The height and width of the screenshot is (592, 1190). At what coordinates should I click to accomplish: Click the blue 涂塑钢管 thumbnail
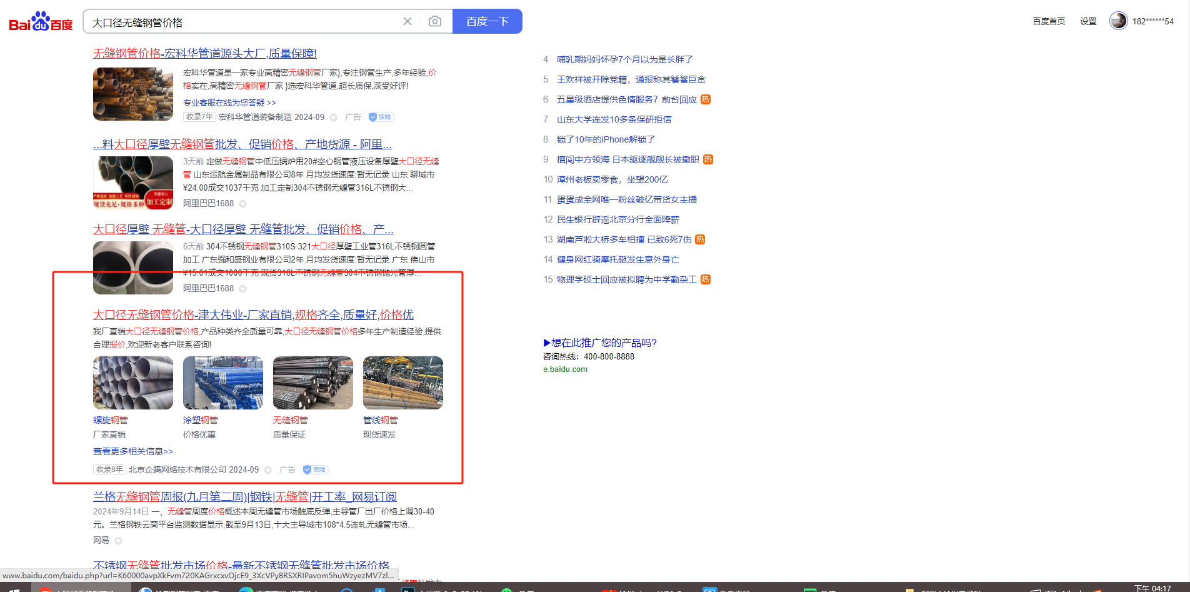(223, 383)
